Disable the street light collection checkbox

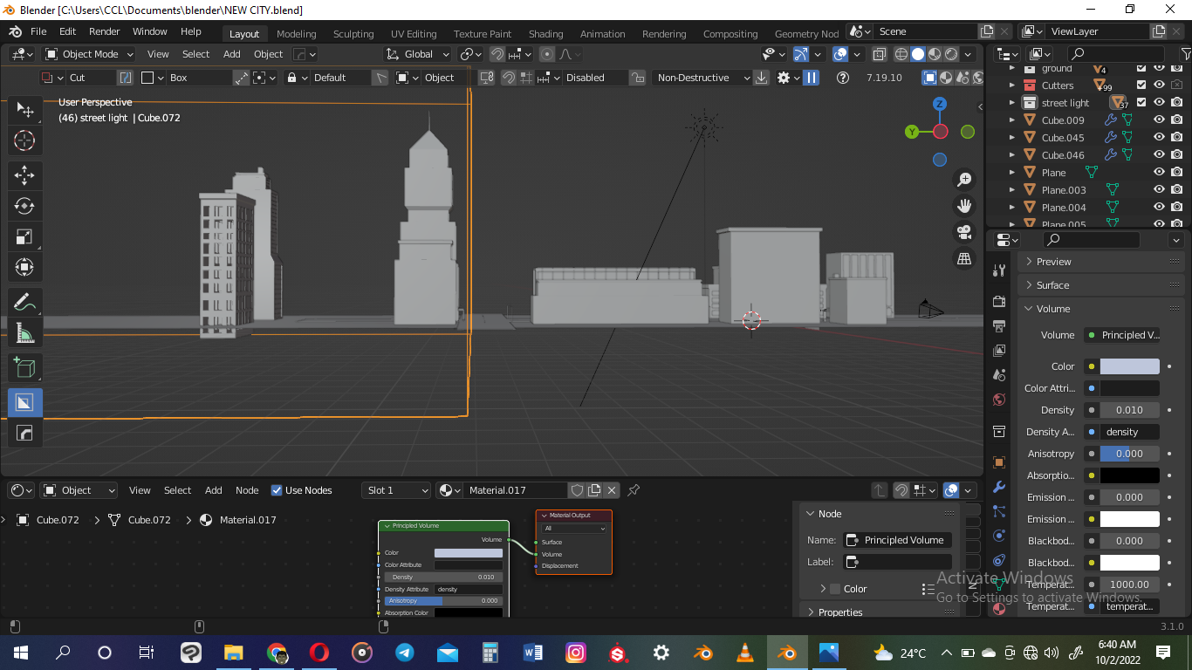tap(1141, 102)
